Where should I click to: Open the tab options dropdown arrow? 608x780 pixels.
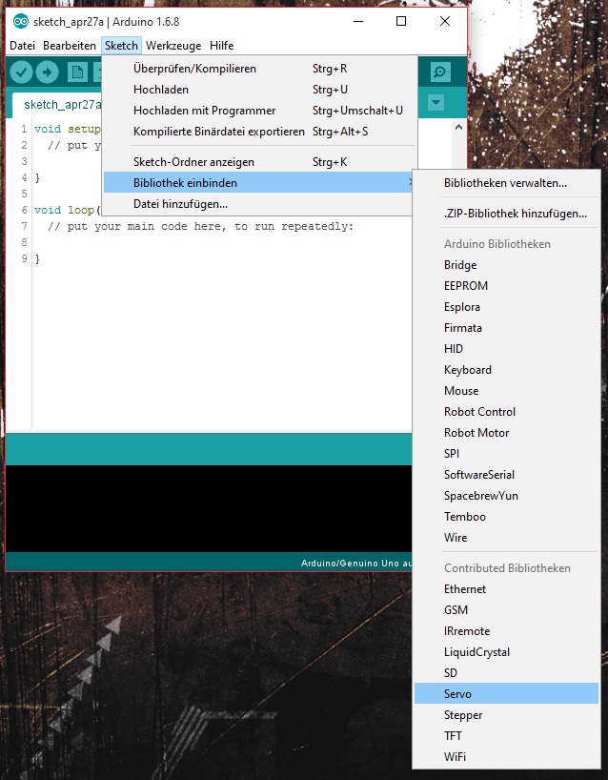click(x=436, y=103)
